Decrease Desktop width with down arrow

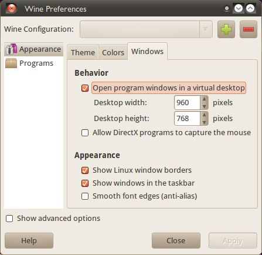pyautogui.click(x=204, y=106)
